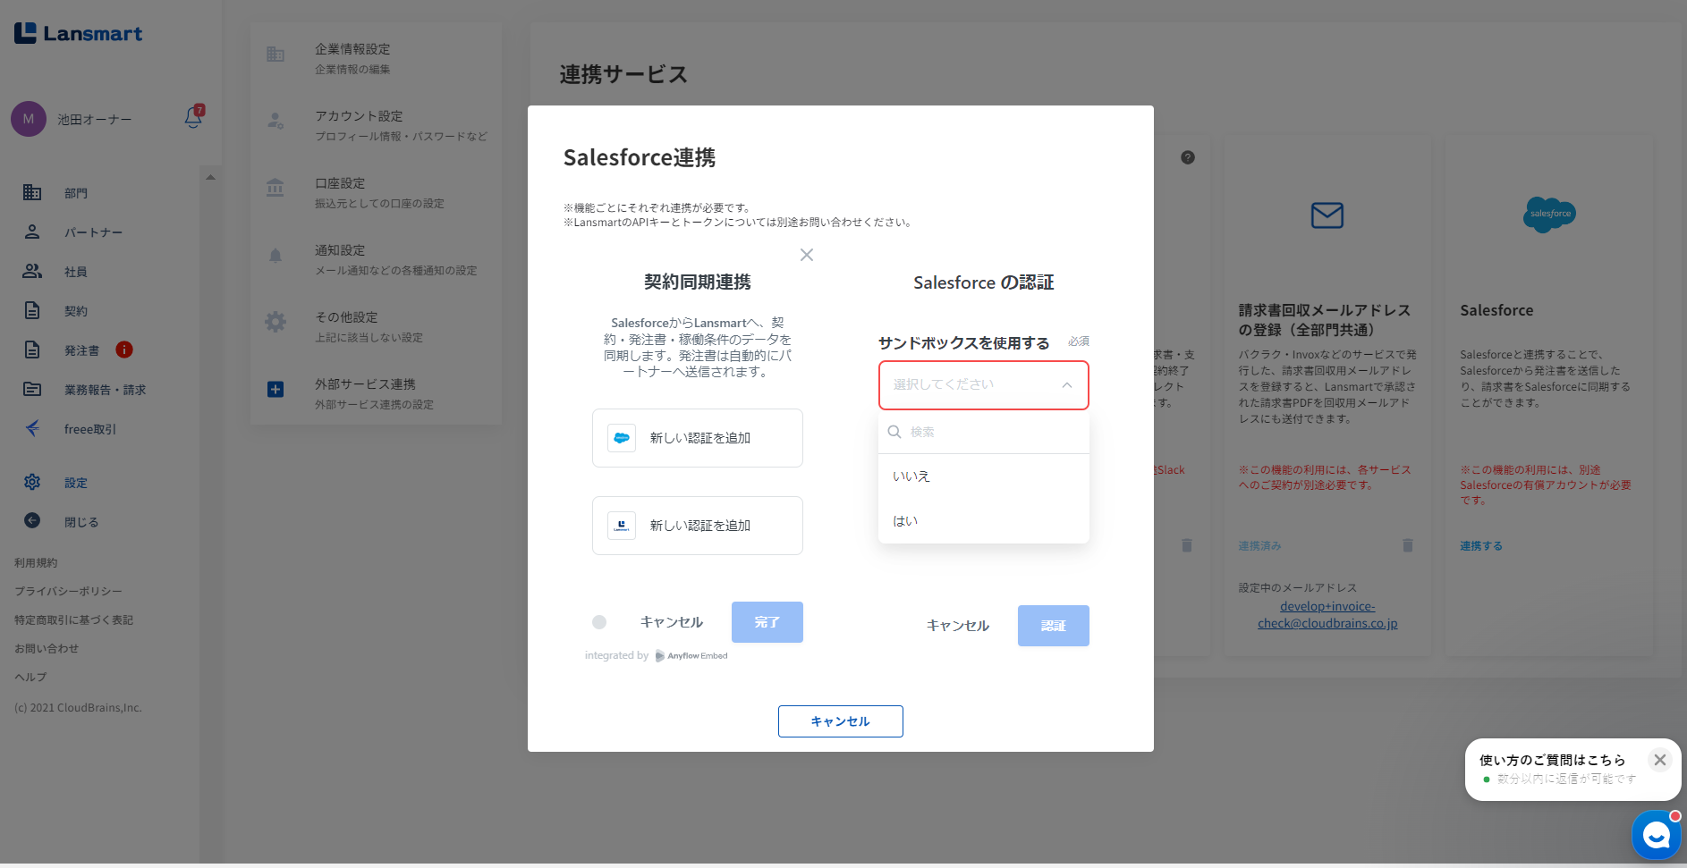Click the Lansmart logo in the sidebar
Screen dimensions: 1687x868
tap(78, 33)
